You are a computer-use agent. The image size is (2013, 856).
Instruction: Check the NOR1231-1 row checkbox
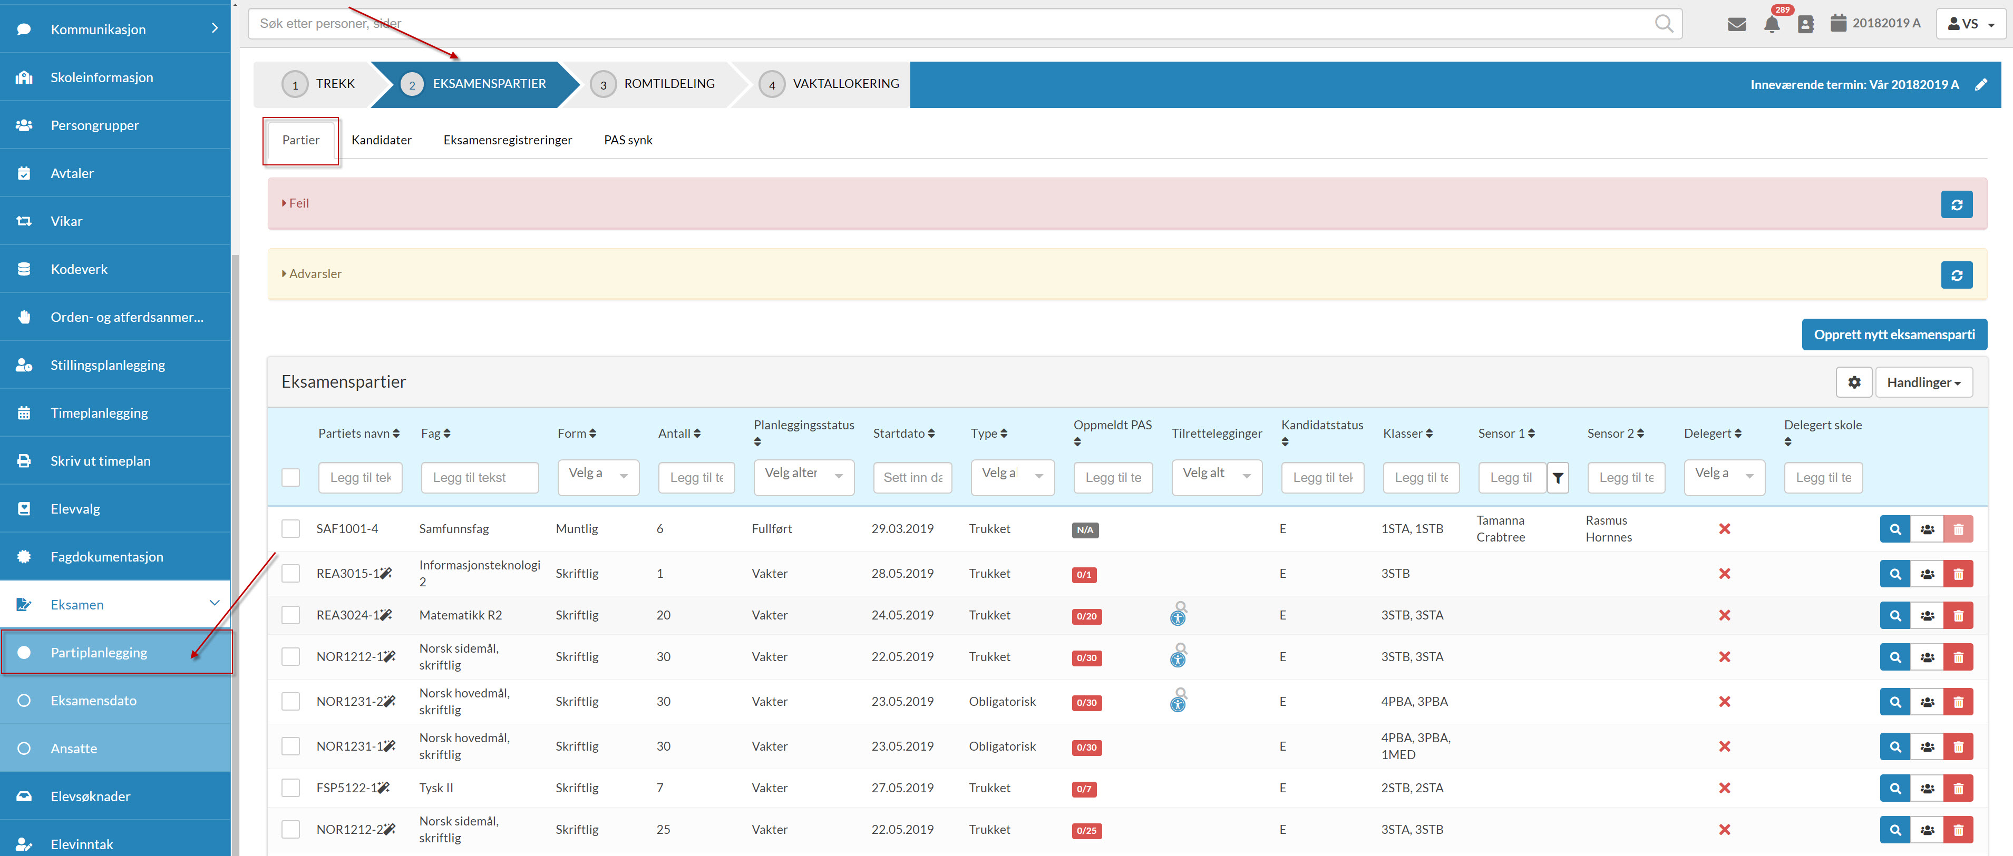tap(291, 746)
